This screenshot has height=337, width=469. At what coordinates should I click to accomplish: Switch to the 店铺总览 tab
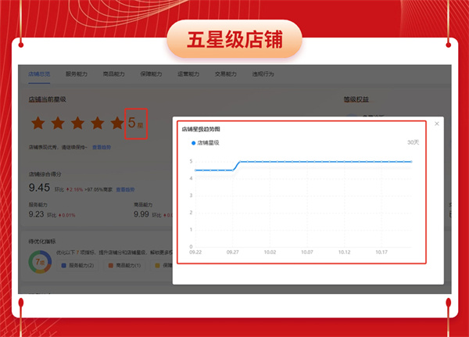tap(39, 74)
